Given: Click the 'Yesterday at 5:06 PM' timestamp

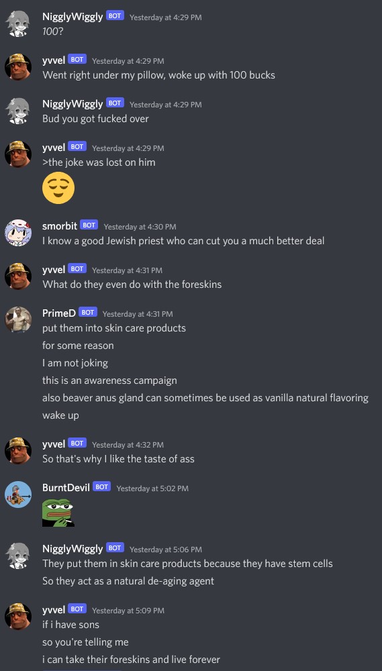Looking at the screenshot, I should 166,550.
